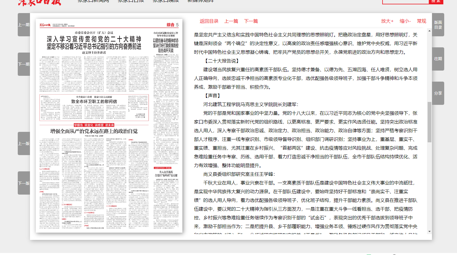Open article 出入公共场所自觉扫场所码很关键
Screen dimensions: 457x255
[166, 174]
